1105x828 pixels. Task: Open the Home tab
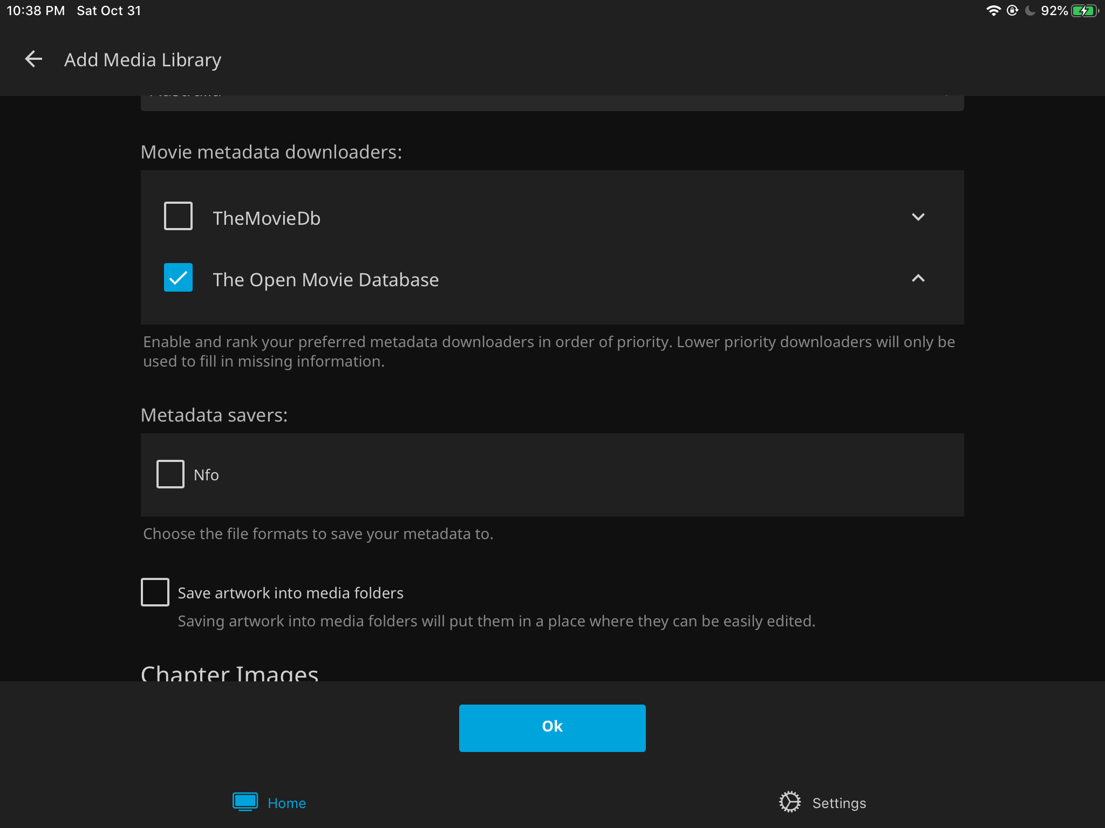click(269, 803)
